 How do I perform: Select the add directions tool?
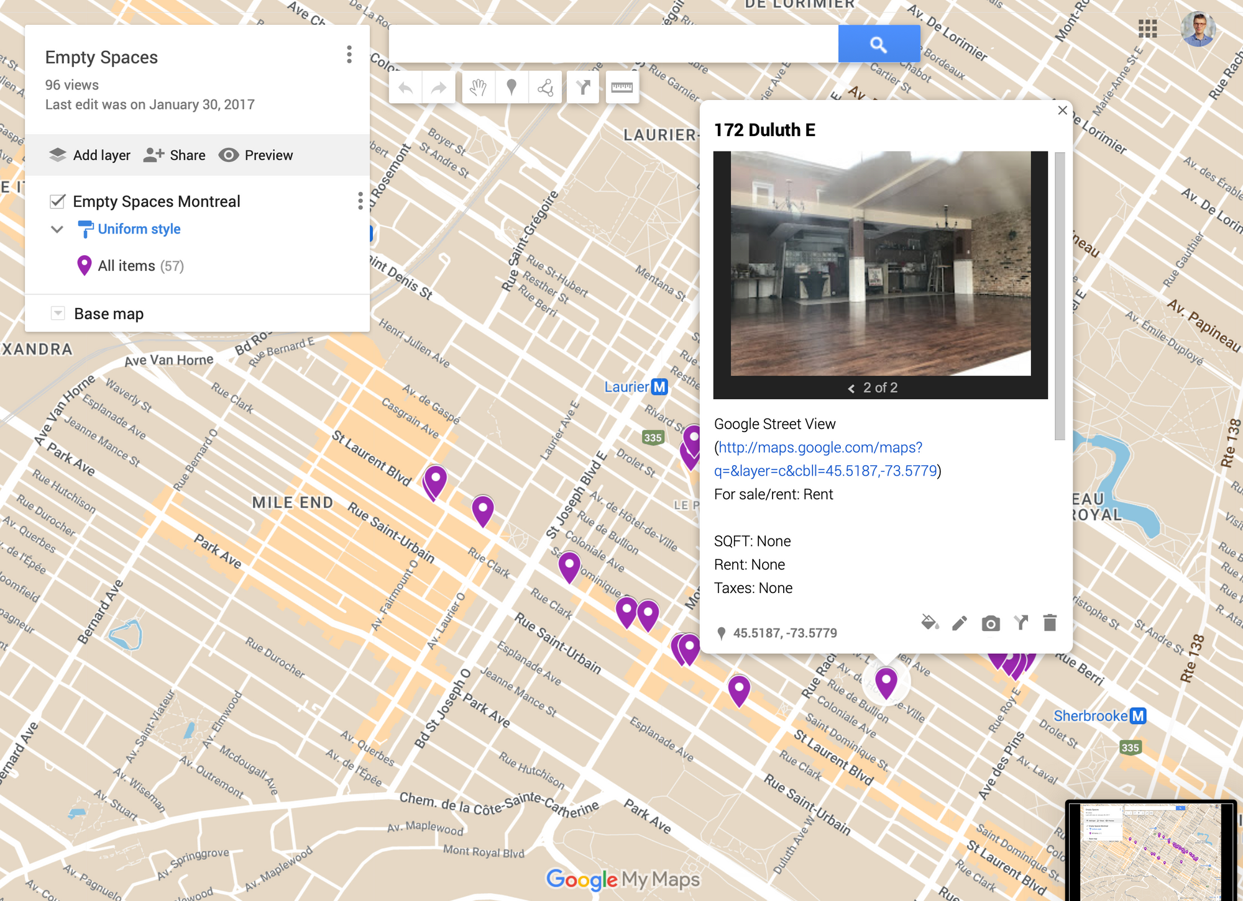coord(583,88)
